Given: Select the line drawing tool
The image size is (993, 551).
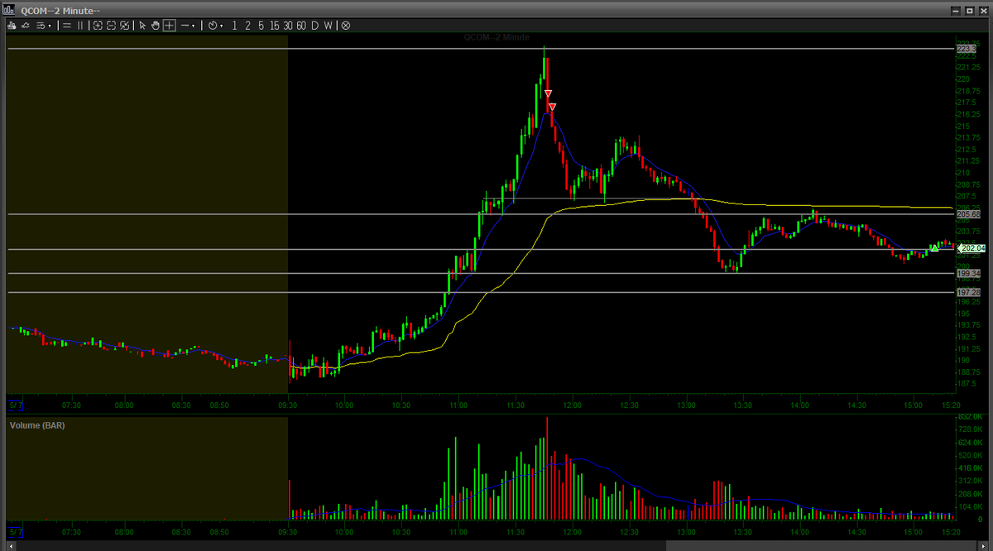Looking at the screenshot, I should pyautogui.click(x=185, y=26).
